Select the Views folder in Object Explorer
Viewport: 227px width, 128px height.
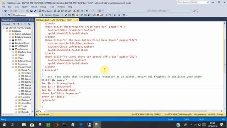[21, 58]
